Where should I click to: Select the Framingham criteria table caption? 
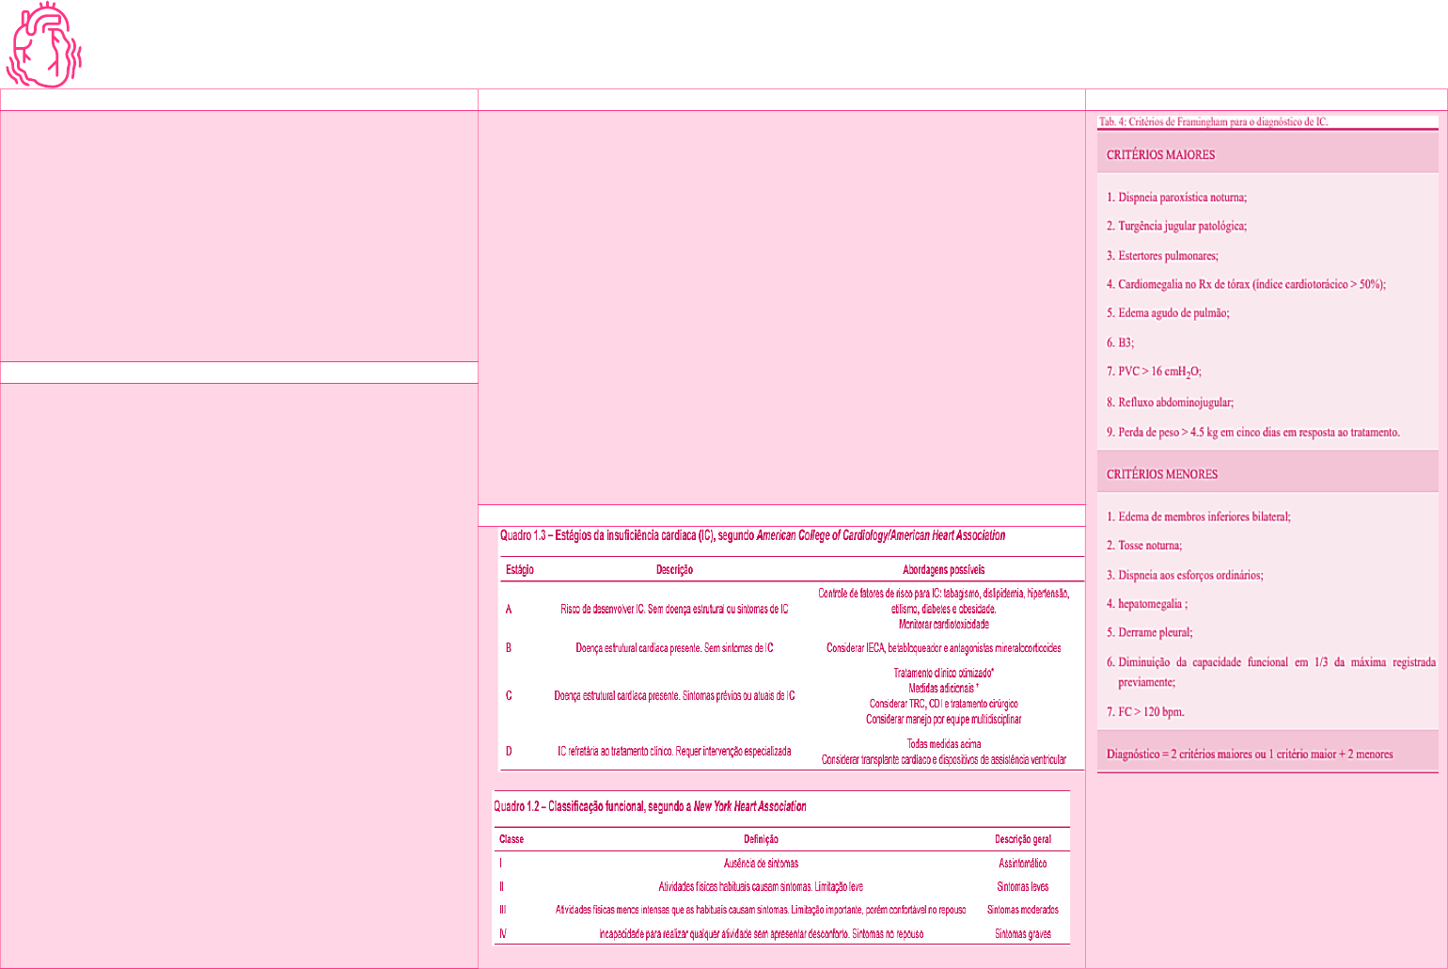pos(1213,122)
